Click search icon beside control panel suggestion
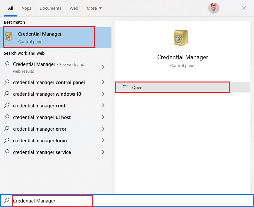This screenshot has width=254, height=207. [x=6, y=82]
